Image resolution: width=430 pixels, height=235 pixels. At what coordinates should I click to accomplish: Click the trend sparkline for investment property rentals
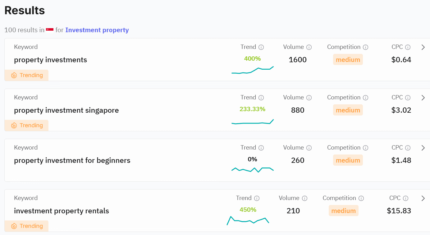tap(248, 220)
